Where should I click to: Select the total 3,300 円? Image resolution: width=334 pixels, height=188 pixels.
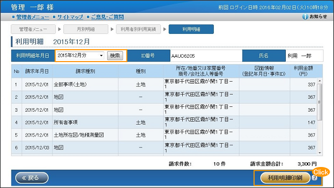[307, 164]
